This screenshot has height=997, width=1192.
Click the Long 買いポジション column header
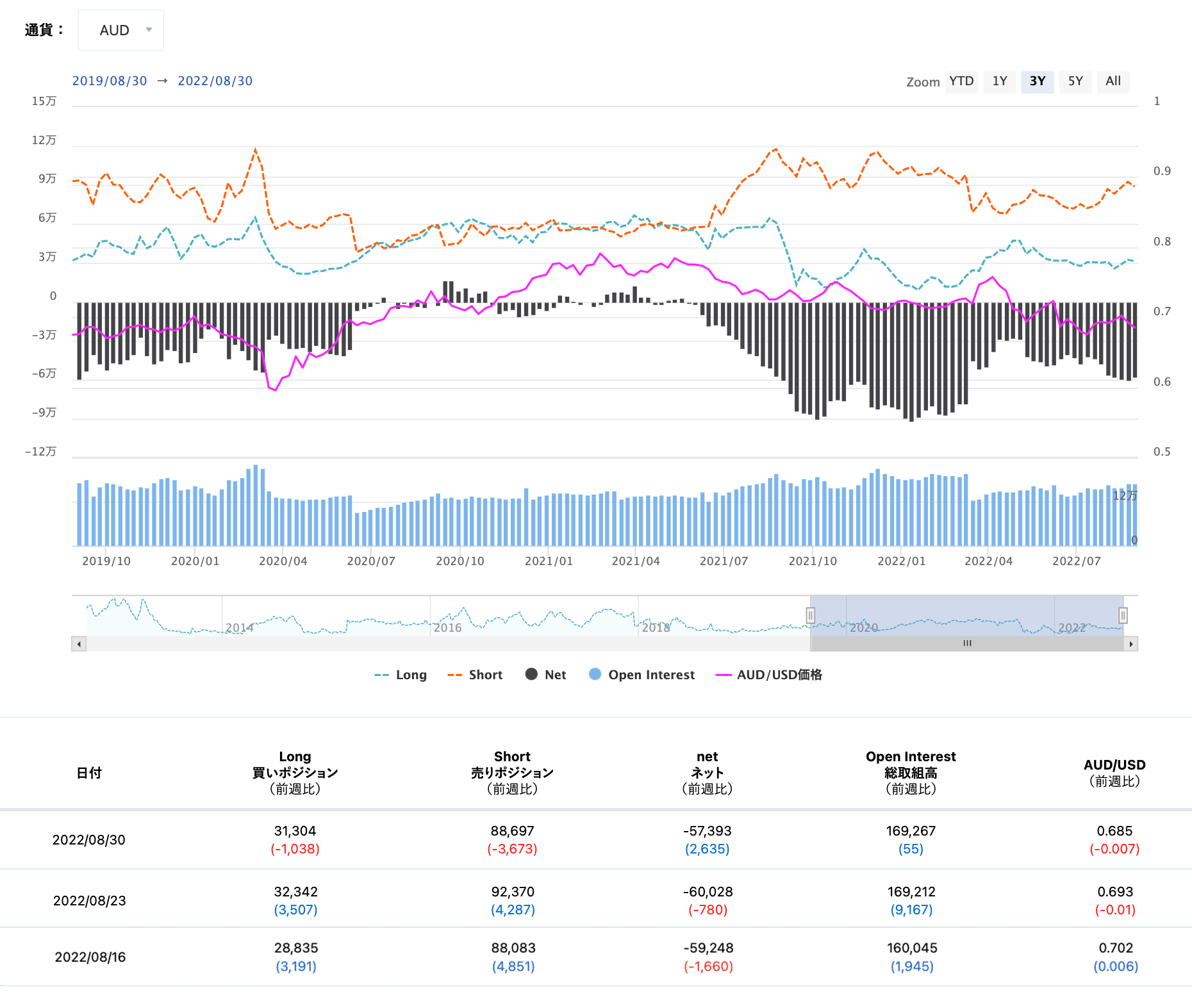click(x=295, y=773)
